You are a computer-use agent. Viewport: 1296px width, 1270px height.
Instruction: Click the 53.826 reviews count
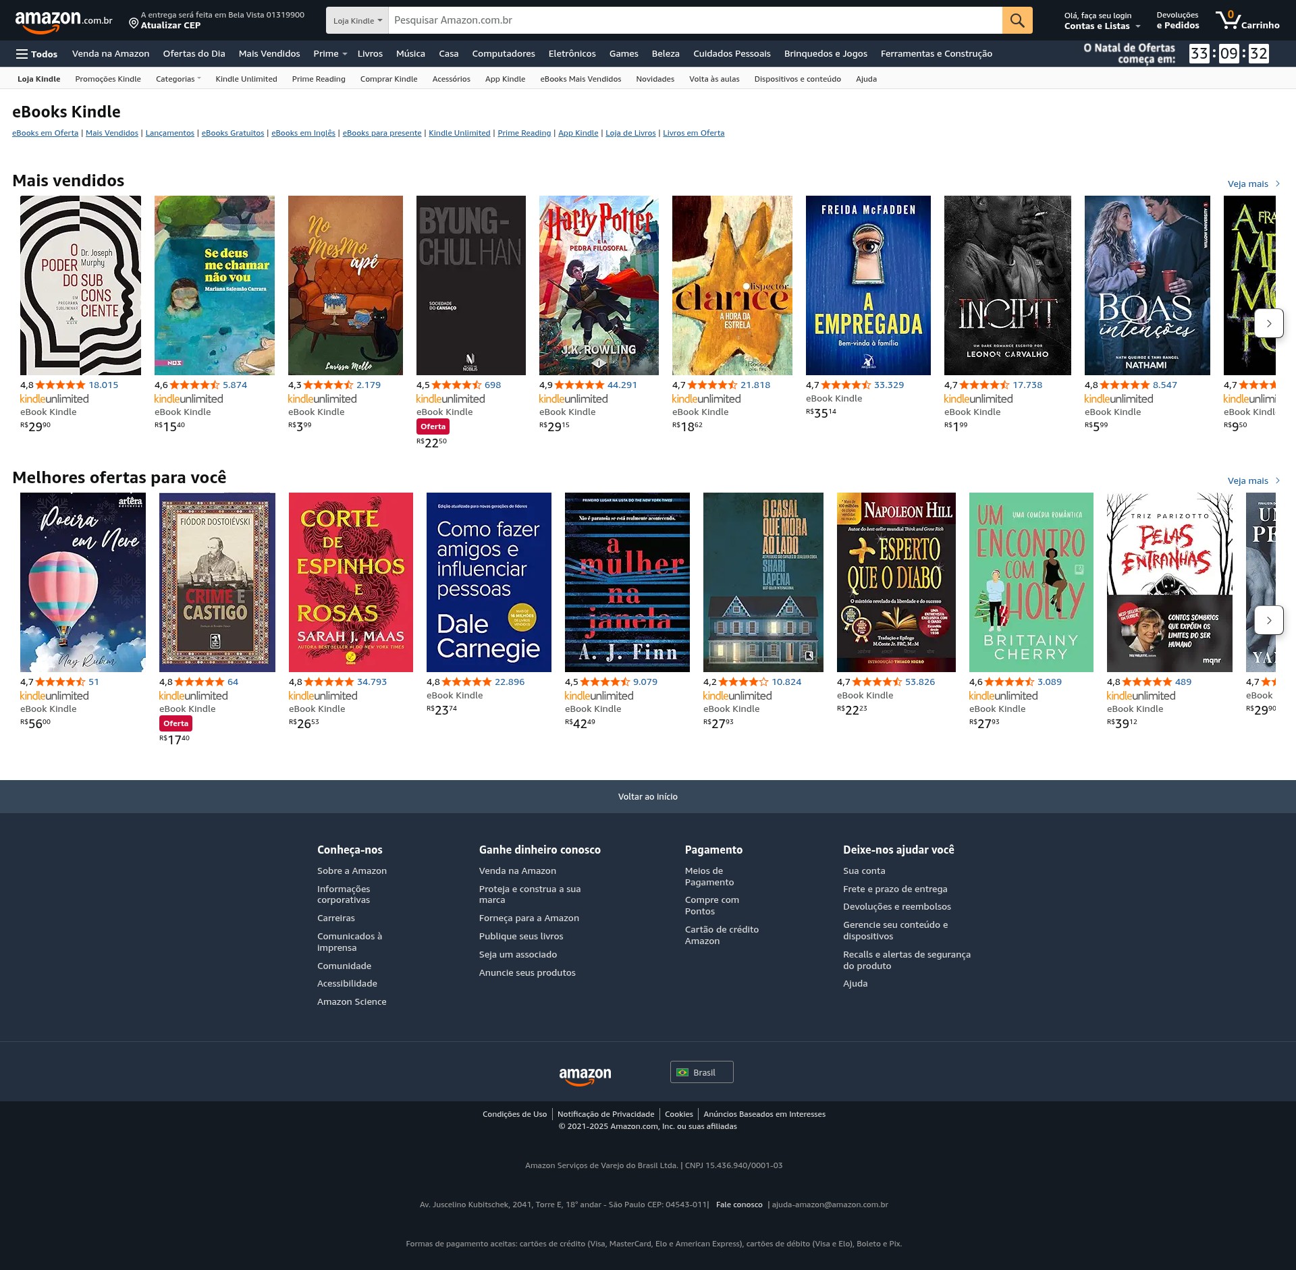point(920,682)
